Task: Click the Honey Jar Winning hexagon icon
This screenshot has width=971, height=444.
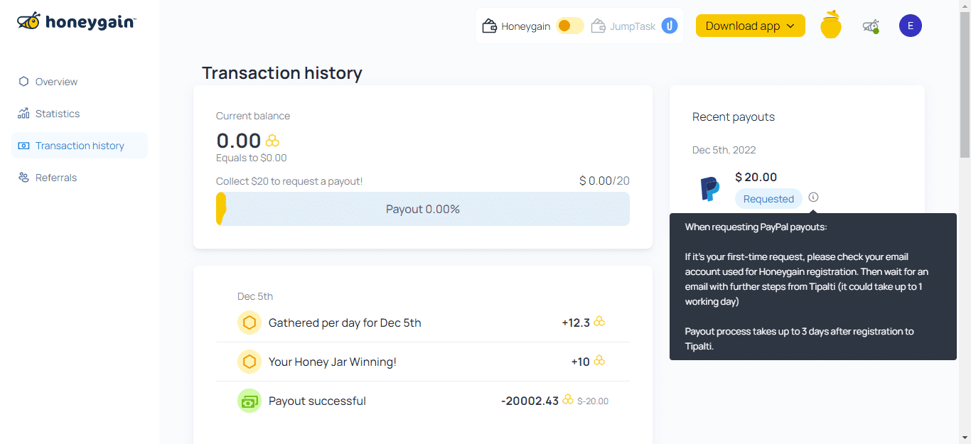Action: coord(250,362)
